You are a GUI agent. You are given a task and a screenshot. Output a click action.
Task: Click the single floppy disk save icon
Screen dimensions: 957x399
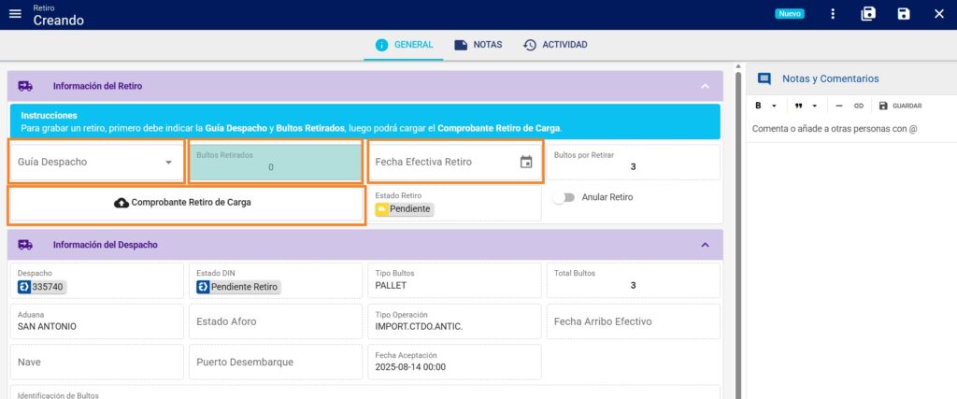point(904,14)
